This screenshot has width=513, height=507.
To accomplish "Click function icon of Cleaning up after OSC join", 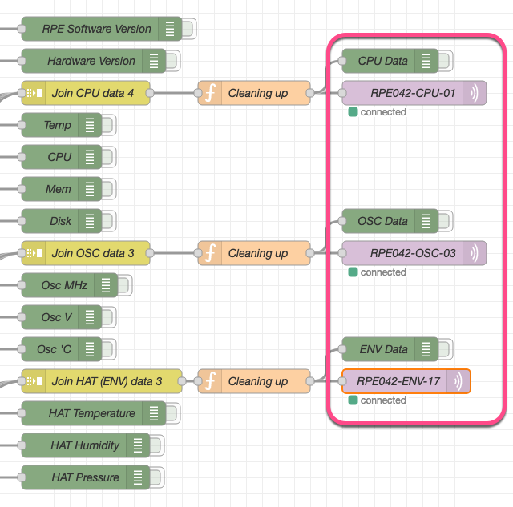I will [210, 253].
